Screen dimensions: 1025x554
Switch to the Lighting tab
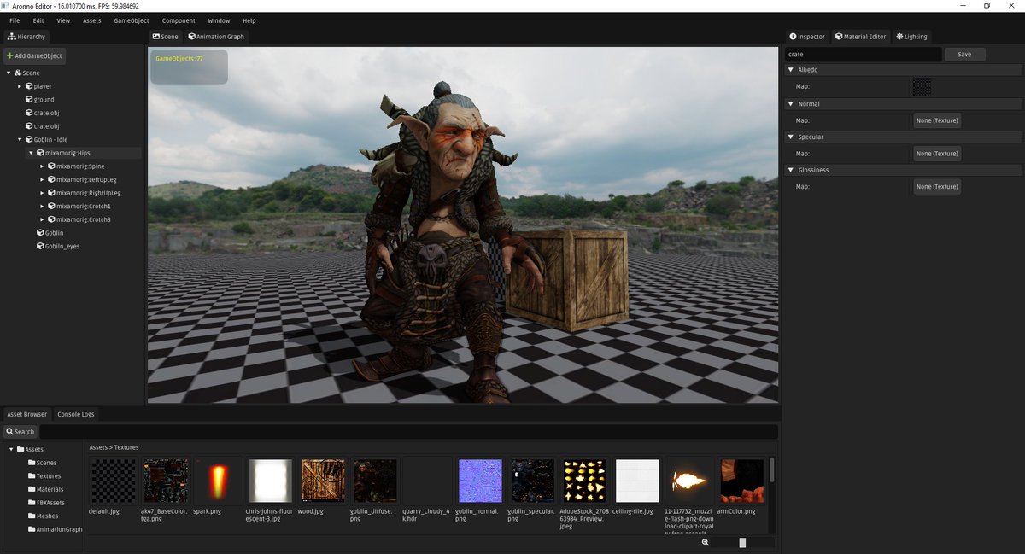pyautogui.click(x=911, y=37)
